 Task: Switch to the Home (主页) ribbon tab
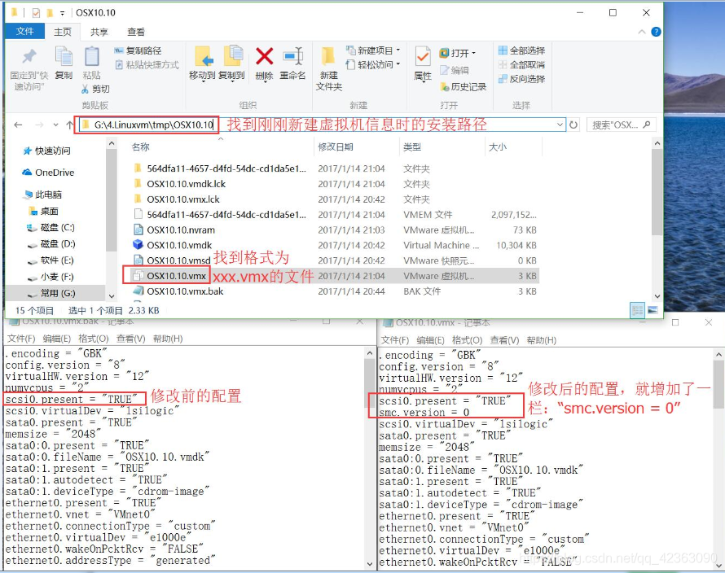click(x=63, y=32)
